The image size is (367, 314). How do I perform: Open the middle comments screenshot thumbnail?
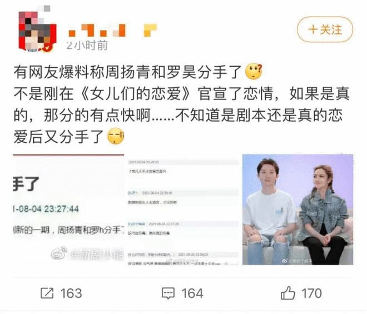pyautogui.click(x=183, y=210)
